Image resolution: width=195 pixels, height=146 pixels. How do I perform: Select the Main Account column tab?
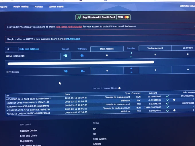point(107,49)
